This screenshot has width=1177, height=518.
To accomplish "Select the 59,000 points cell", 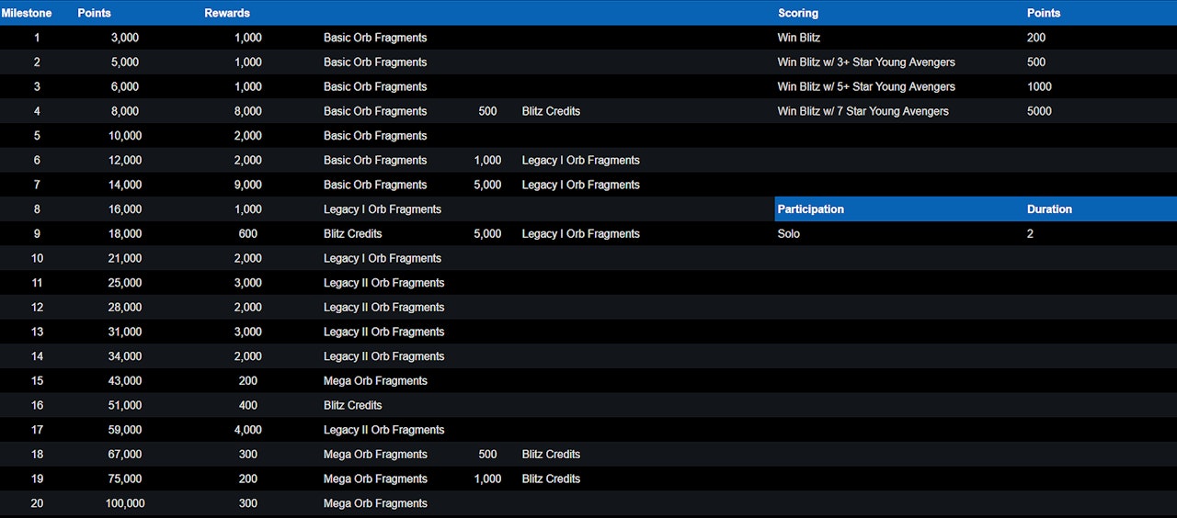I will point(125,430).
